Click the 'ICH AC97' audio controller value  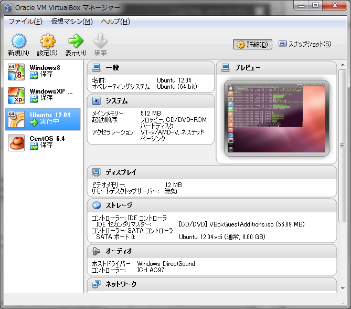coord(151,270)
